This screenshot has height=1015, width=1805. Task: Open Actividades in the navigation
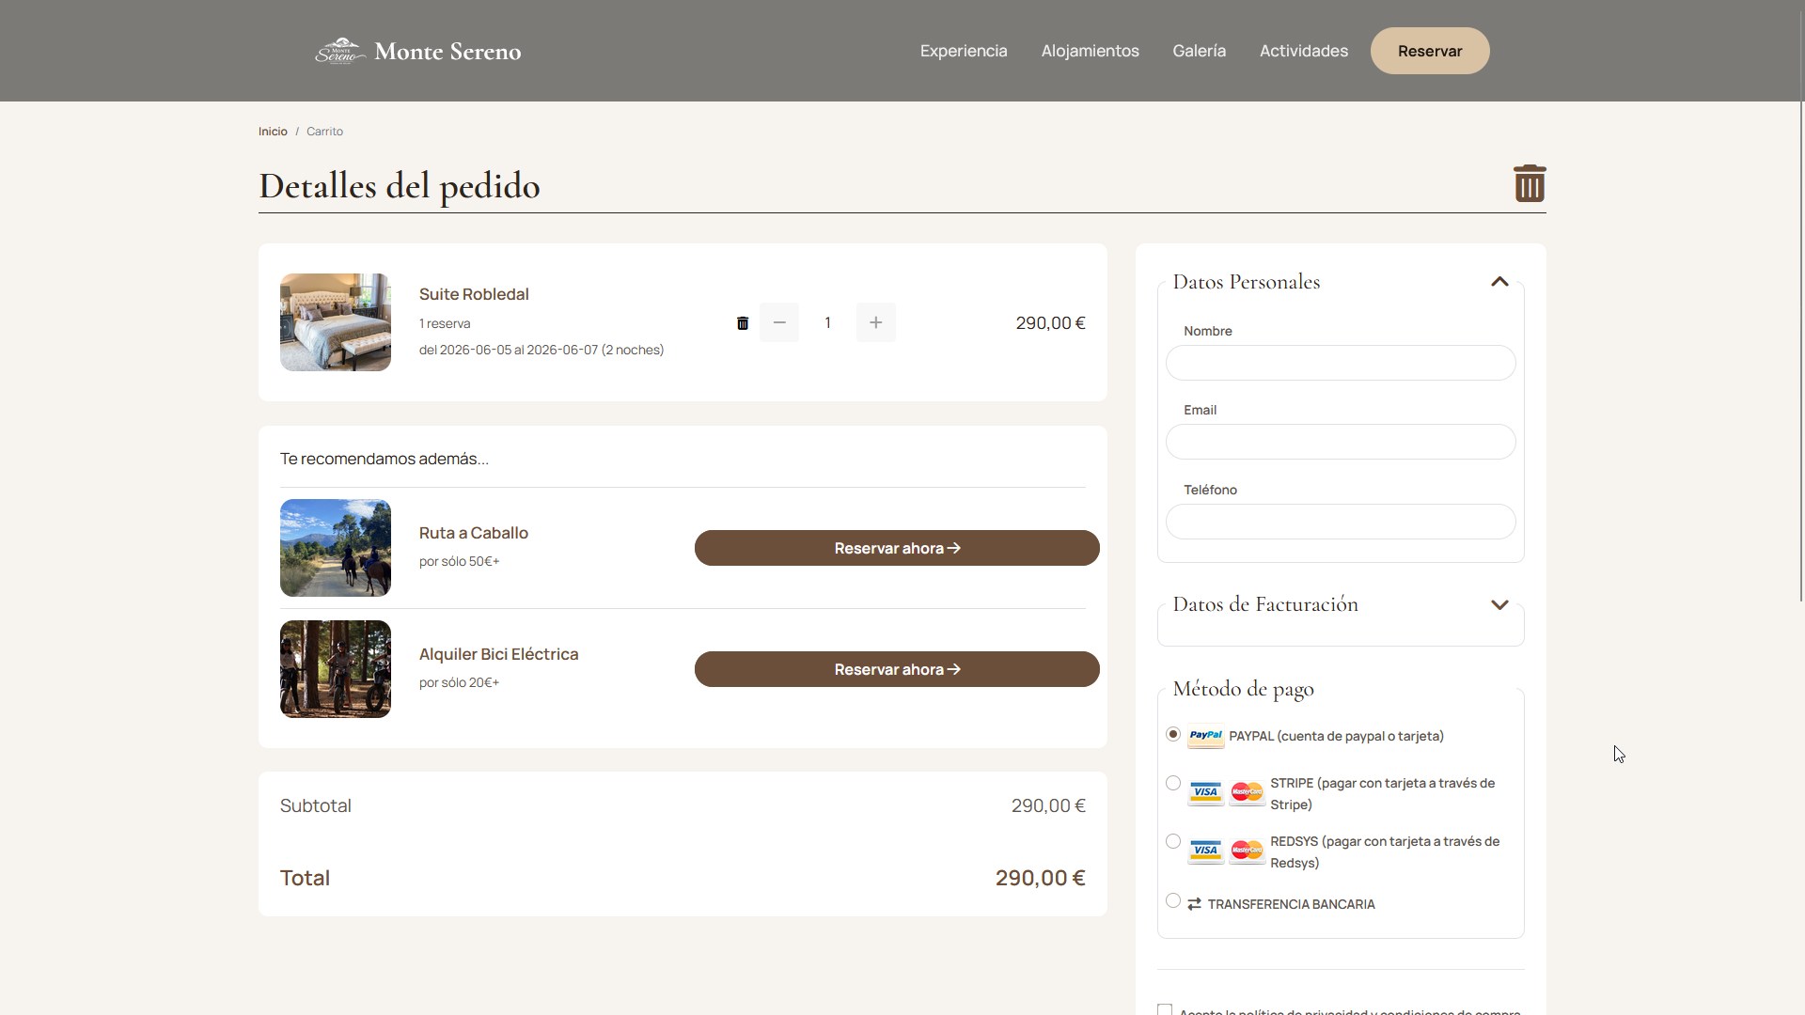coord(1303,51)
